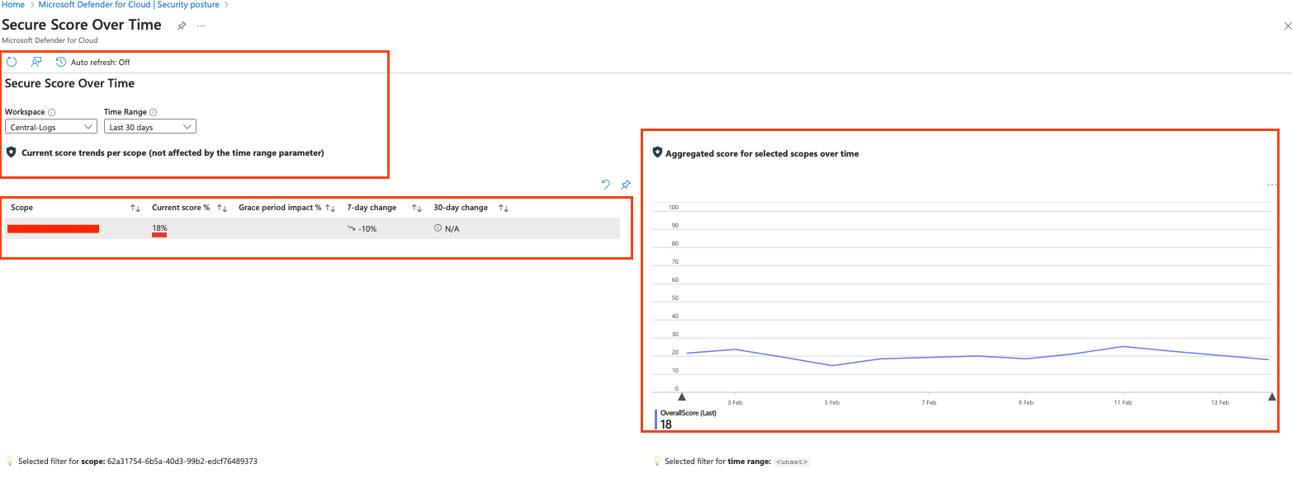This screenshot has height=483, width=1292.
Task: Sort the table by 30-day change
Action: tap(504, 208)
